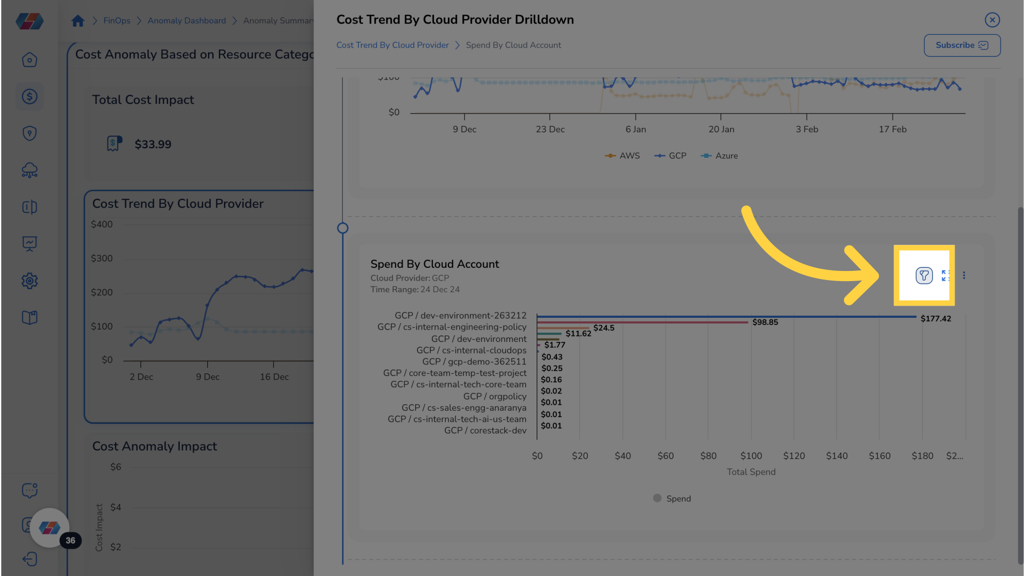This screenshot has width=1025, height=576.
Task: Click the GCP / core-team-temp-test-project label
Action: [454, 373]
